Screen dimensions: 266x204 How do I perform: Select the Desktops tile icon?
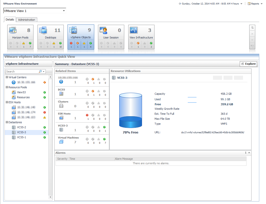(x=43, y=30)
